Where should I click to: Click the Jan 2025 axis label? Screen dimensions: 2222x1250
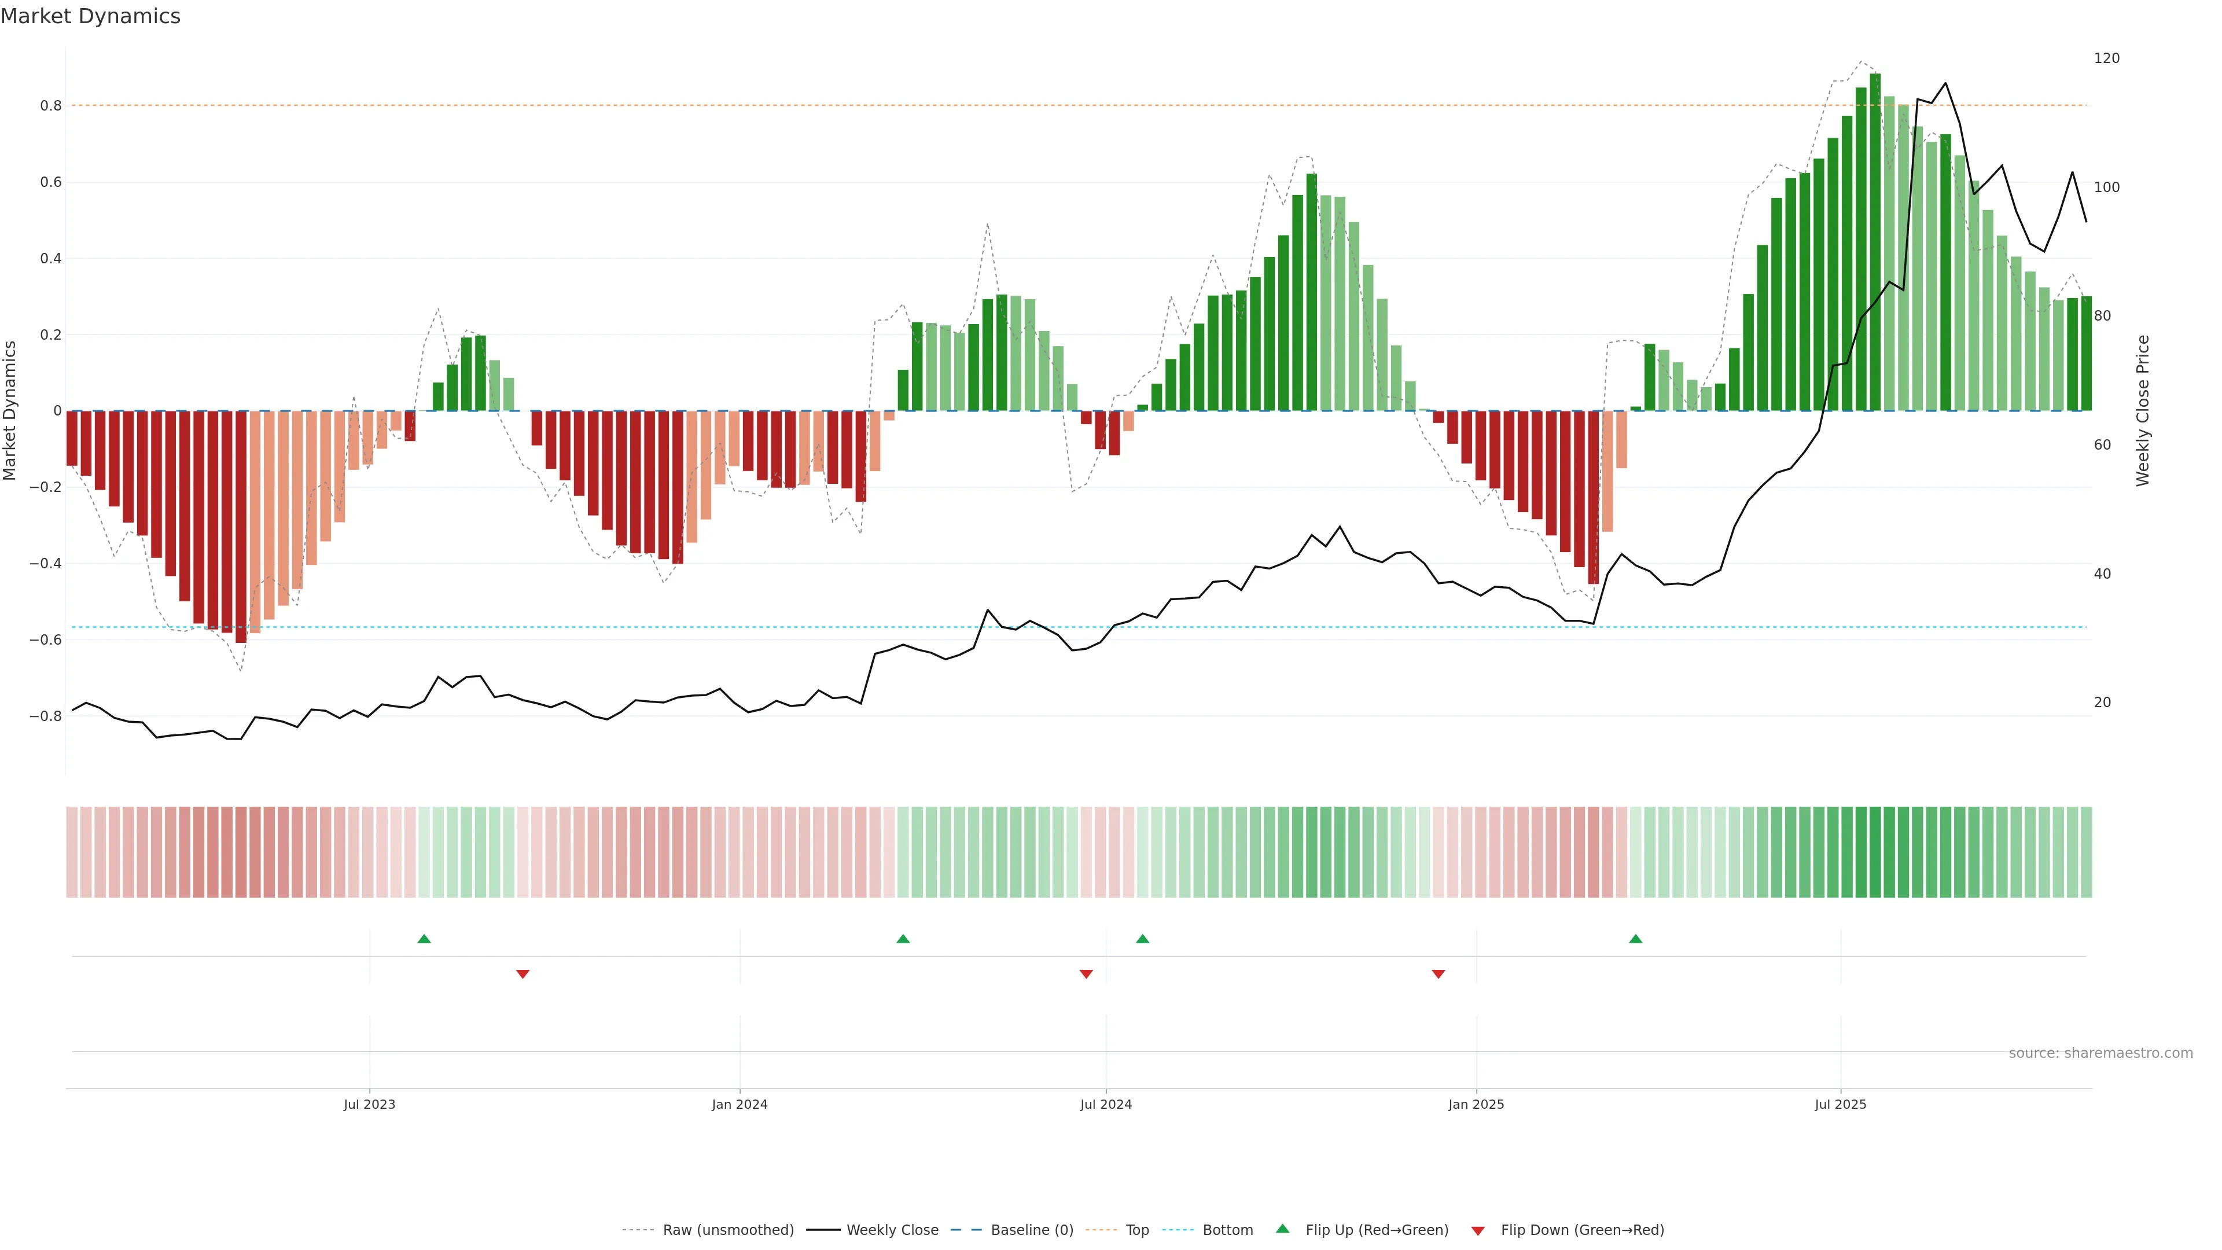[1476, 1104]
